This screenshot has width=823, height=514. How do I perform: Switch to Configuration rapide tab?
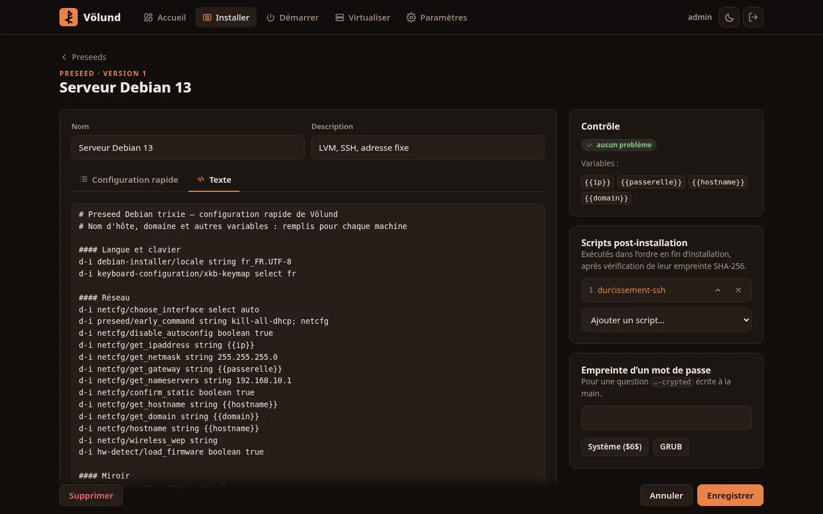tap(129, 180)
